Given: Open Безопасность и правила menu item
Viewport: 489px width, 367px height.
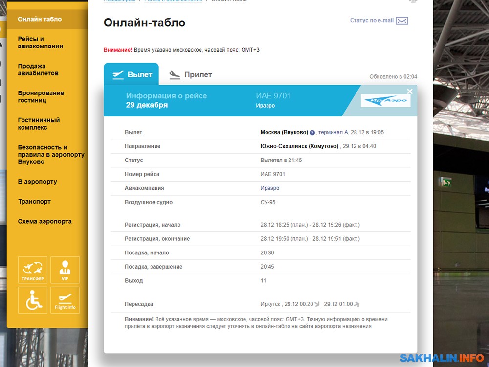Looking at the screenshot, I should (x=51, y=154).
